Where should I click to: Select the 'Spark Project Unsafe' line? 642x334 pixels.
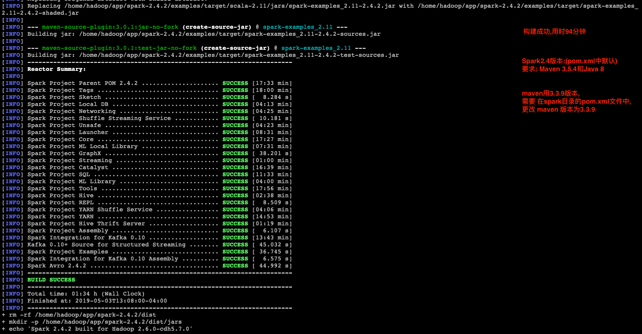[147, 125]
